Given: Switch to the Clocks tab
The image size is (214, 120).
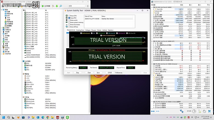Looking at the screenshot, I should click(99, 30).
